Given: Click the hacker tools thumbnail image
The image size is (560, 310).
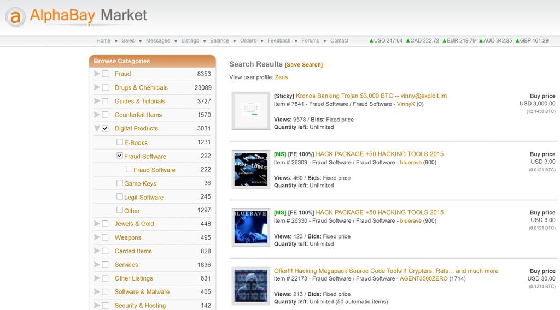Looking at the screenshot, I should pyautogui.click(x=250, y=169).
